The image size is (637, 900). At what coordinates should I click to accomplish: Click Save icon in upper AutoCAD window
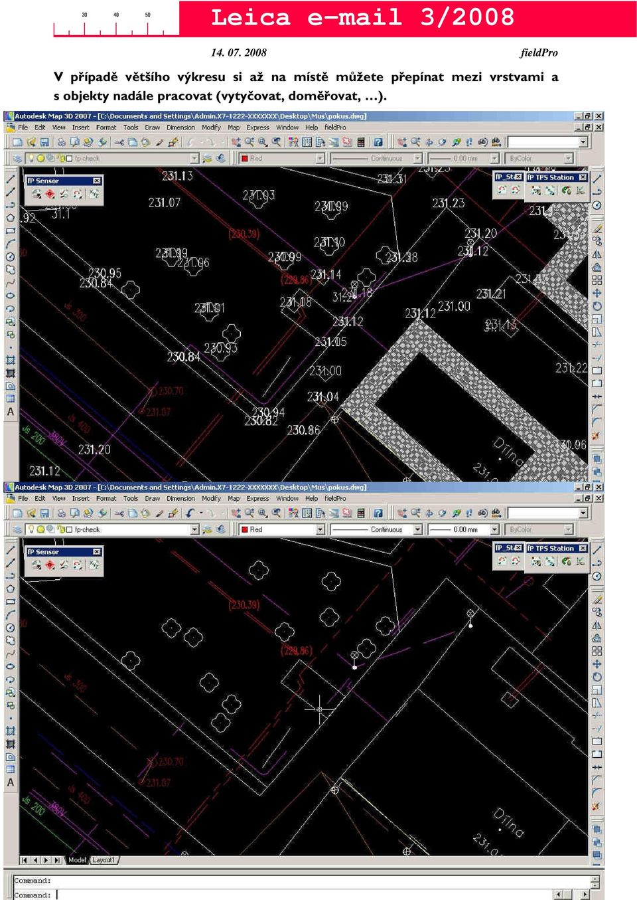pos(44,142)
